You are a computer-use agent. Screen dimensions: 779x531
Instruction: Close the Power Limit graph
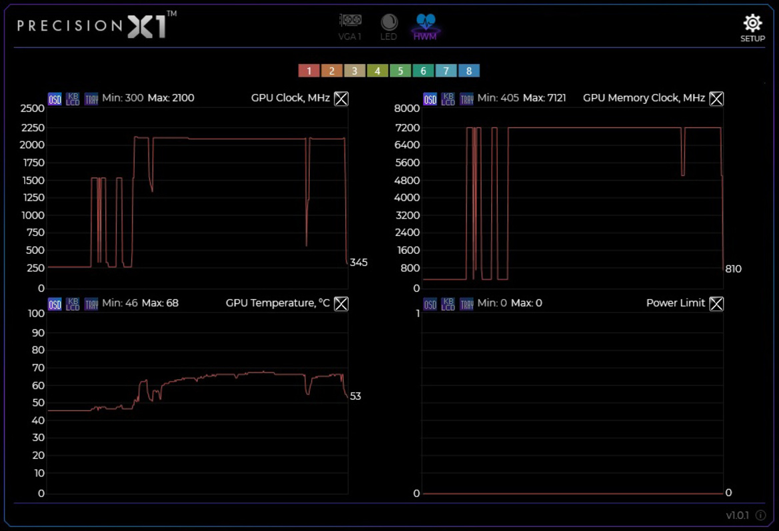(716, 304)
